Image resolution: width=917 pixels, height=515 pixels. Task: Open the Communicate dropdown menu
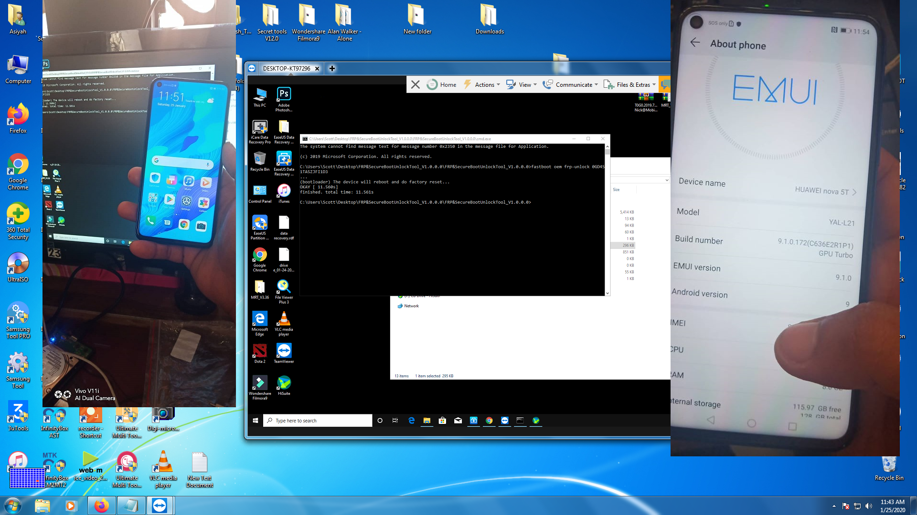[570, 84]
